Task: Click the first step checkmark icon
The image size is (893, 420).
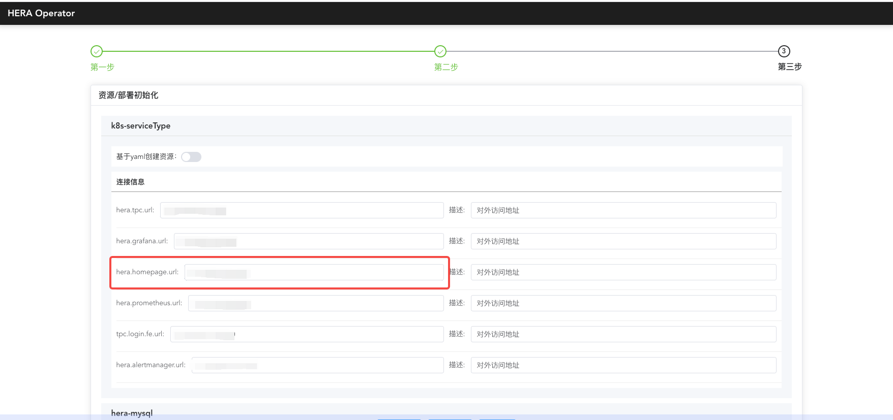Action: tap(97, 51)
